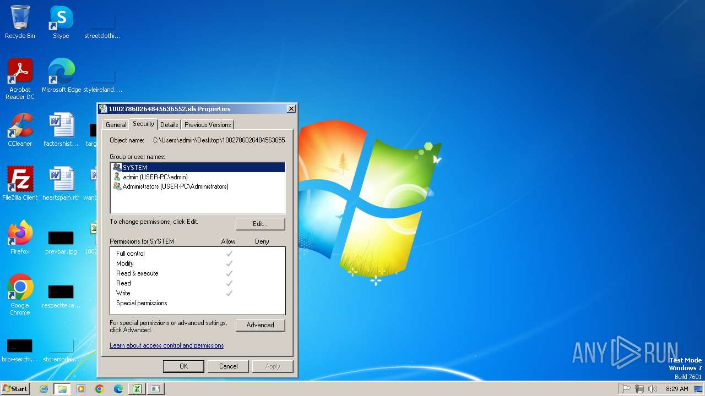The image size is (705, 396).
Task: Open the taskbar window button beside Excel
Action: click(x=156, y=389)
